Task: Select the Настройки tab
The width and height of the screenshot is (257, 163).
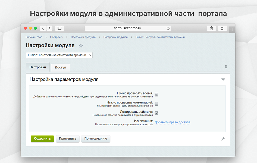Action: coord(38,67)
